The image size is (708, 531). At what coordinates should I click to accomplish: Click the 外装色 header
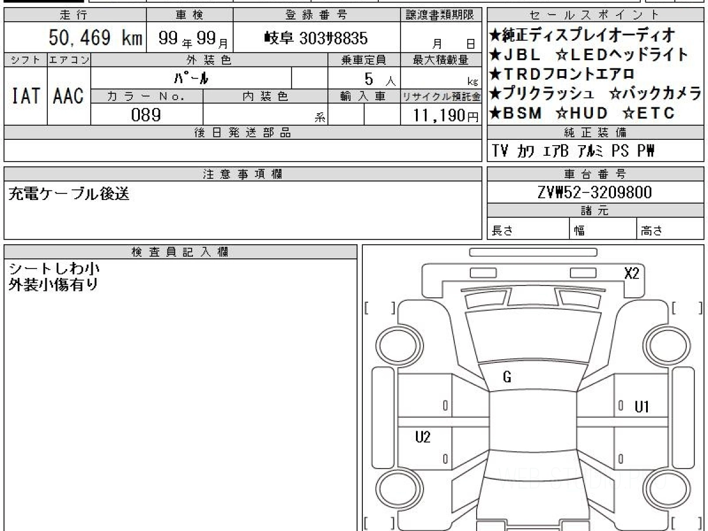(x=209, y=60)
